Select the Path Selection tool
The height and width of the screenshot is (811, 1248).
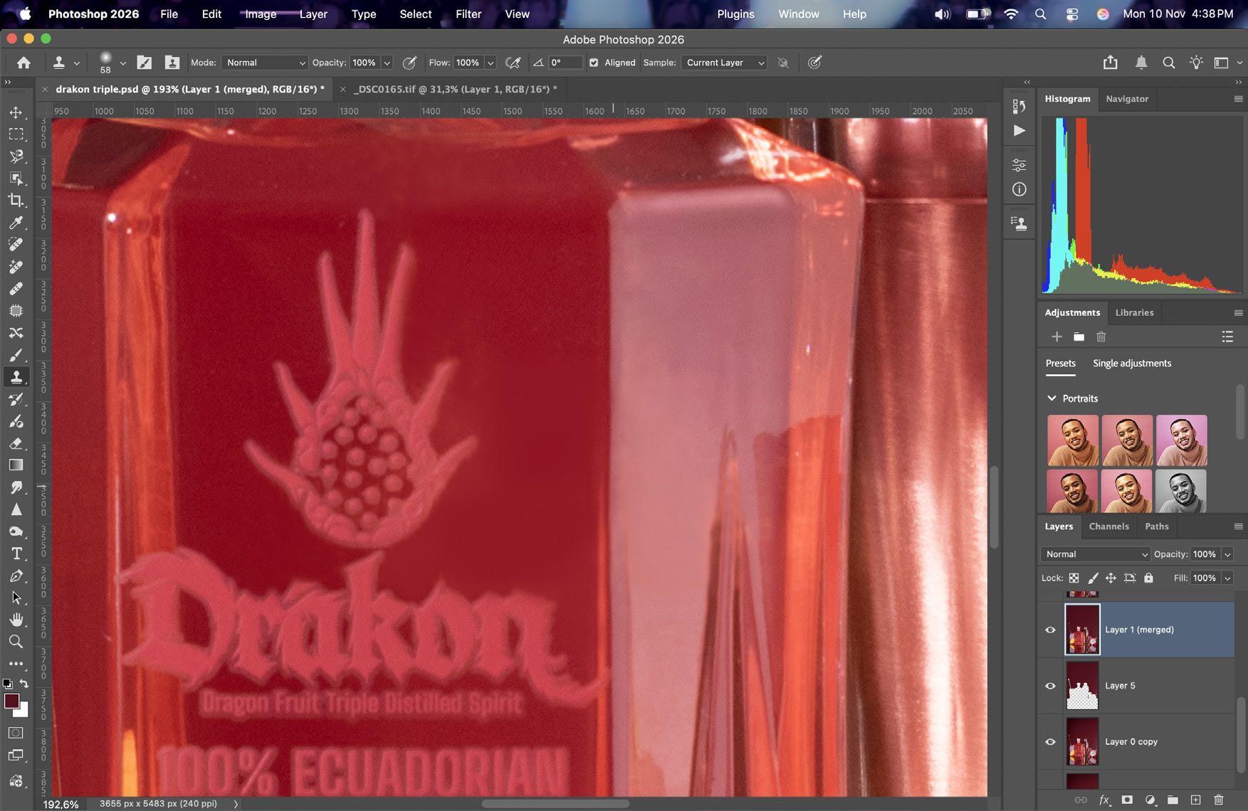[16, 598]
